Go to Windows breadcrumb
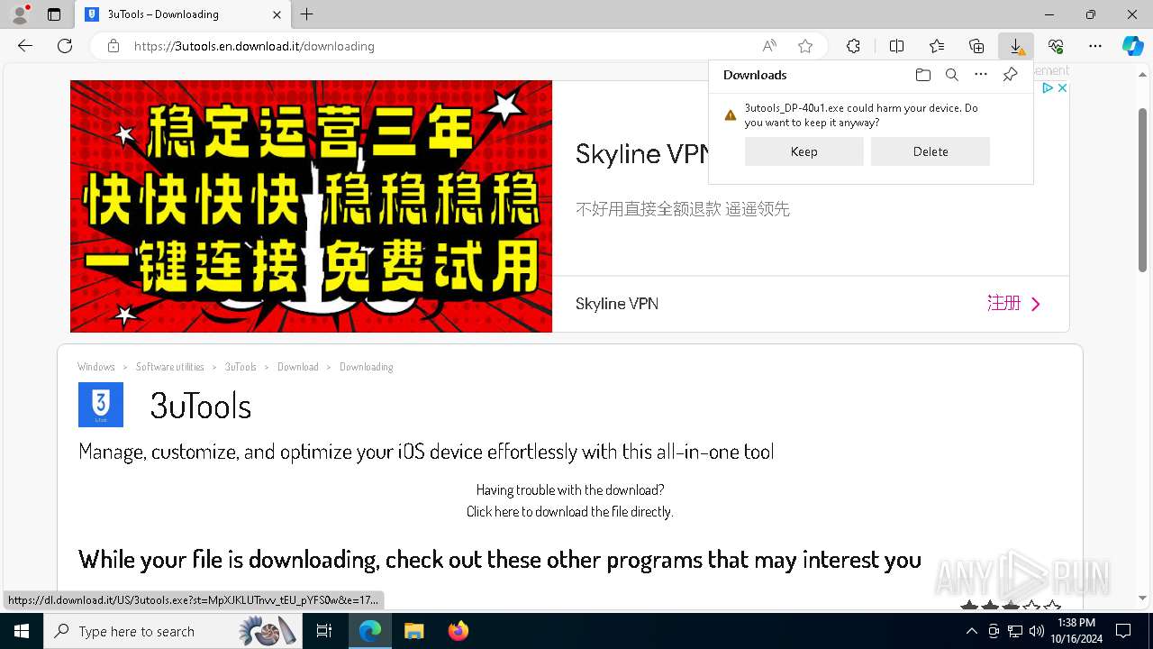The height and width of the screenshot is (649, 1153). coord(96,367)
